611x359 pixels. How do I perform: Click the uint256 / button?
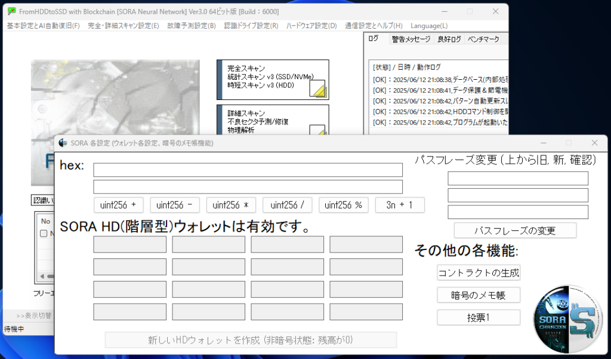pos(287,205)
